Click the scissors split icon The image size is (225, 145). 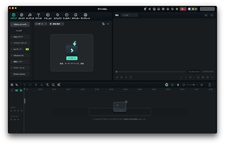(41, 85)
